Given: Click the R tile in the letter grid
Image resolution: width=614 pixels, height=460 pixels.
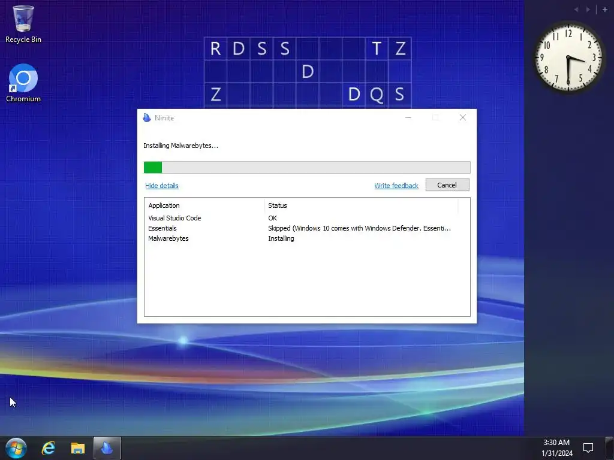Looking at the screenshot, I should [x=215, y=49].
